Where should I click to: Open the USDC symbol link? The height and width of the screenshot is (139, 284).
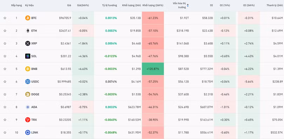(x=35, y=82)
